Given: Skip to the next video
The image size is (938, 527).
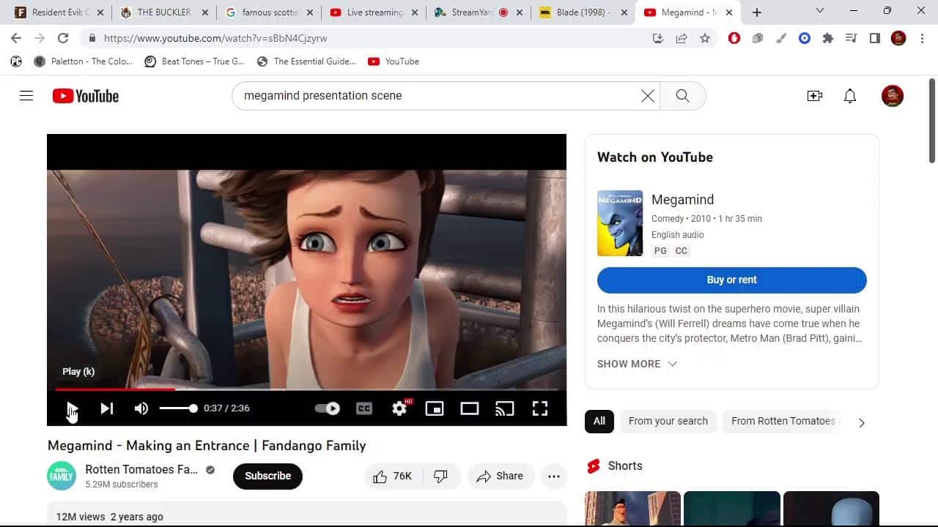Looking at the screenshot, I should (107, 408).
